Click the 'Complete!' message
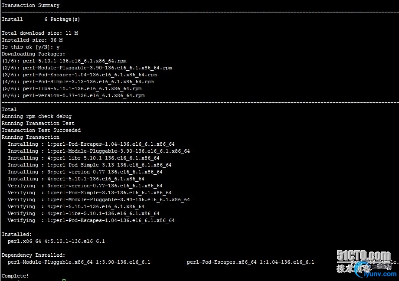The width and height of the screenshot is (399, 281). 15,276
